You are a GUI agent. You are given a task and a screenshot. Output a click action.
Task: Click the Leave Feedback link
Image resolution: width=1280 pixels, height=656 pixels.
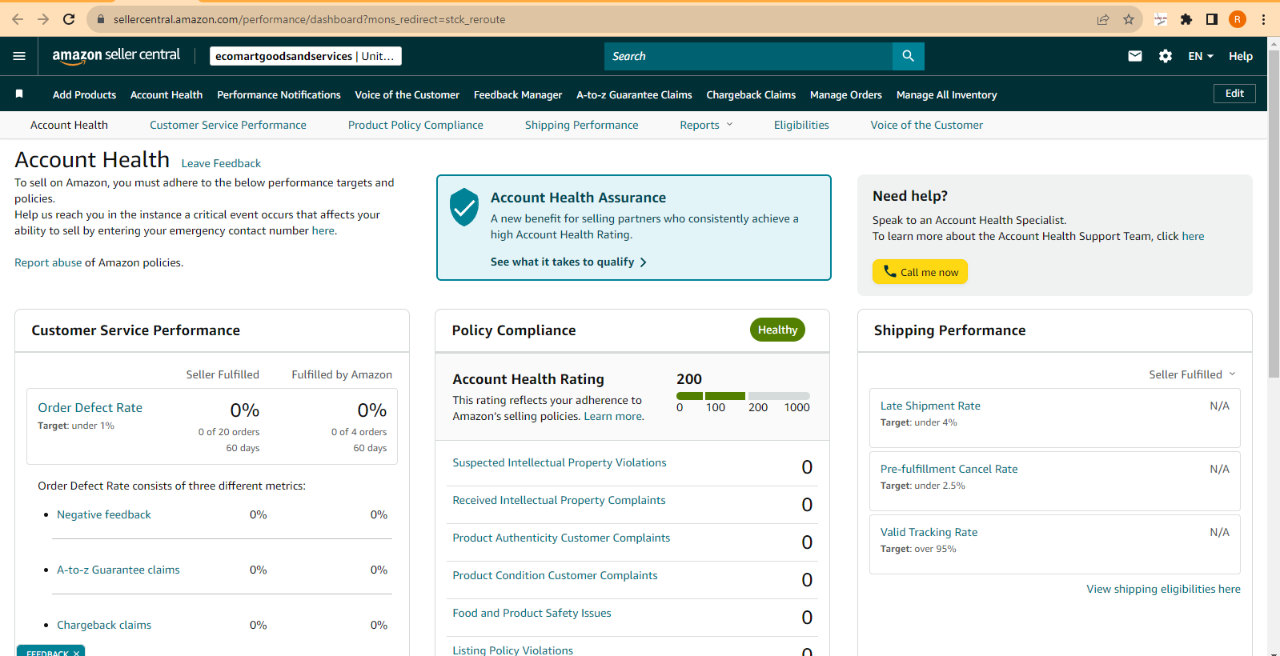(x=221, y=163)
